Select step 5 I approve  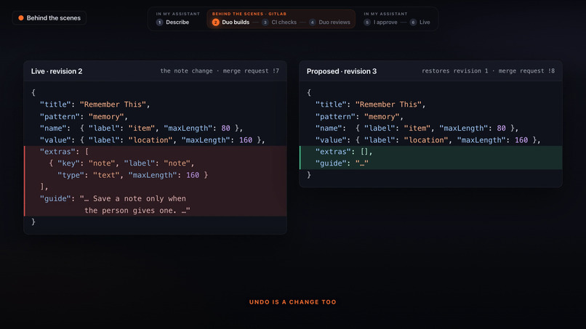(x=381, y=22)
